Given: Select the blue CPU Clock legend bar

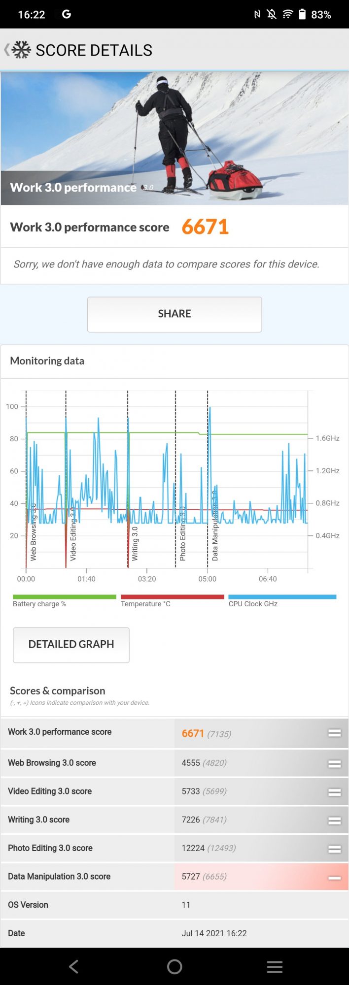Looking at the screenshot, I should [x=282, y=597].
